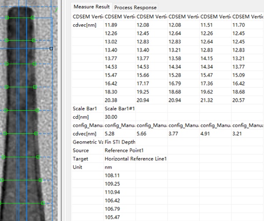Switch to the Measure Result tab
264x221 pixels.
92,7
